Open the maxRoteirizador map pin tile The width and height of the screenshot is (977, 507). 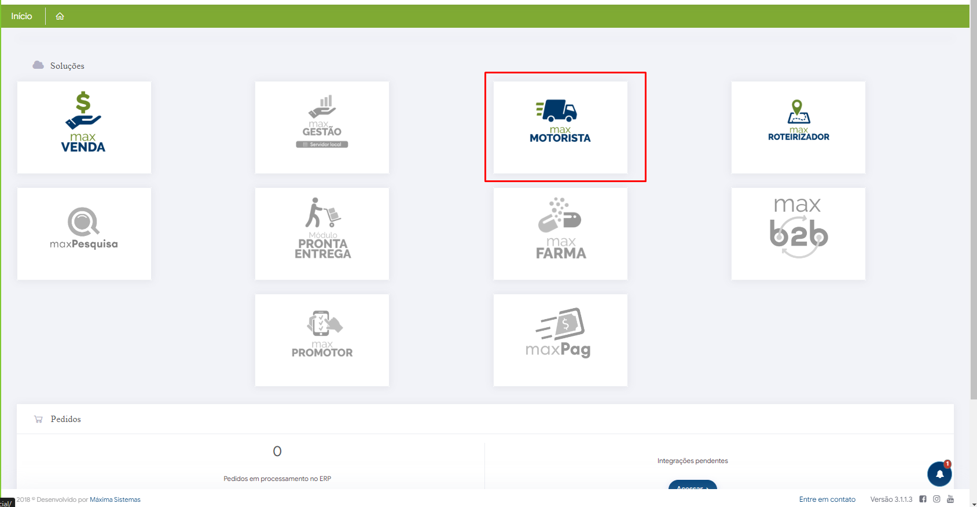(x=798, y=127)
